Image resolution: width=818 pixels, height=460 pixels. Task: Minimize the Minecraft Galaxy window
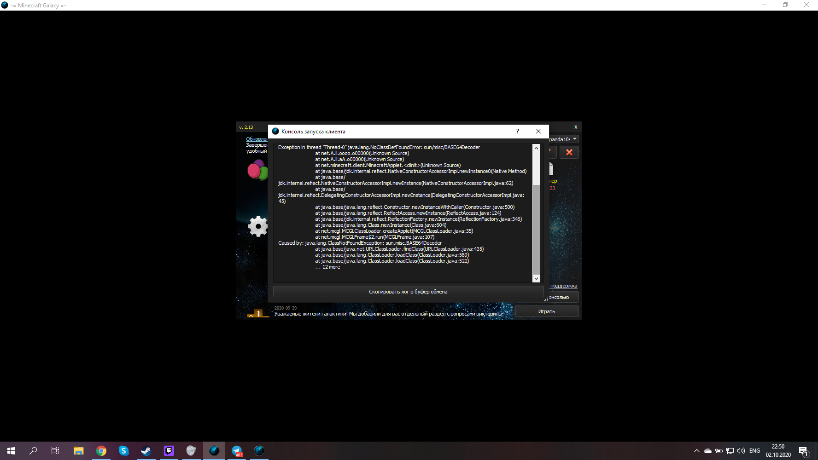pyautogui.click(x=765, y=5)
